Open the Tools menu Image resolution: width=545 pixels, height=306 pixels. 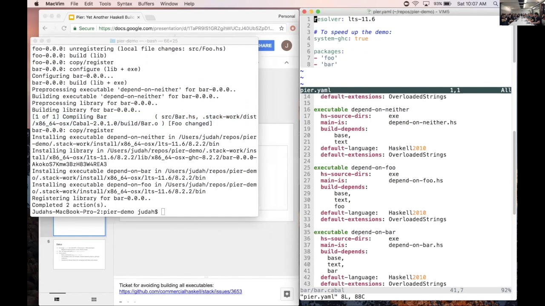point(105,4)
